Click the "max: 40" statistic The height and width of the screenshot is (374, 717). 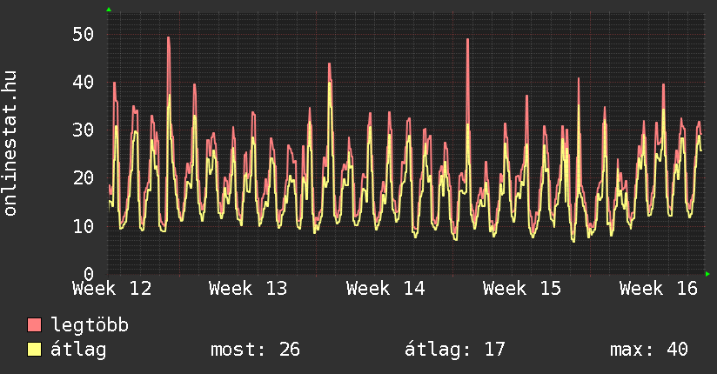[649, 350]
